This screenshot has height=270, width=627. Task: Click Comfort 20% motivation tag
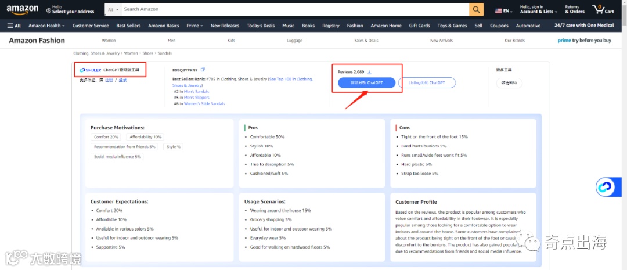106,137
